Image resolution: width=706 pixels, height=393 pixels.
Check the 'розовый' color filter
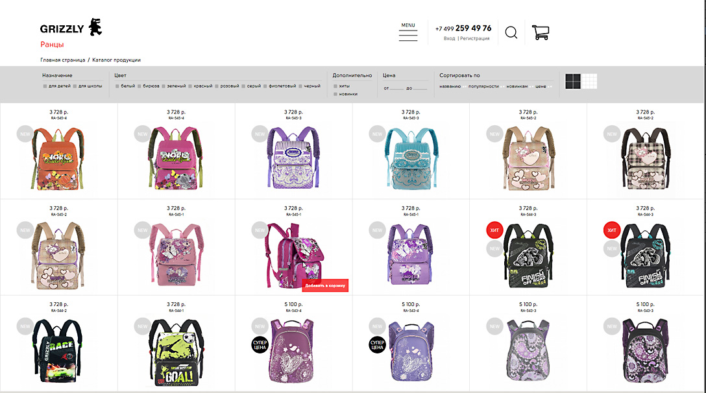(x=217, y=86)
